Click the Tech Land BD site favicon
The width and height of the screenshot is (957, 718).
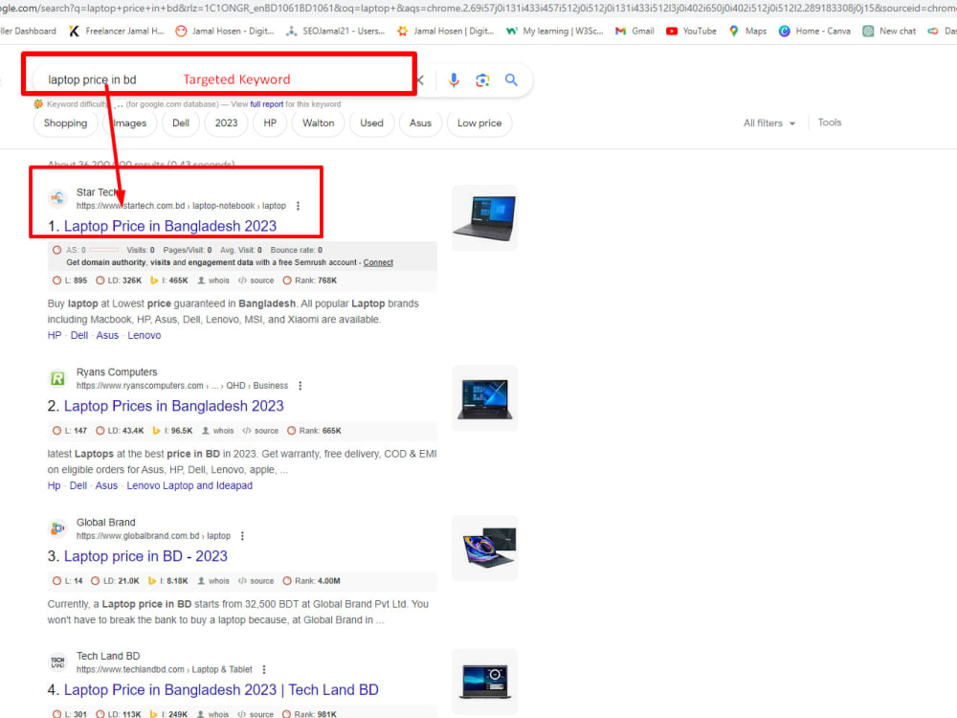57,662
